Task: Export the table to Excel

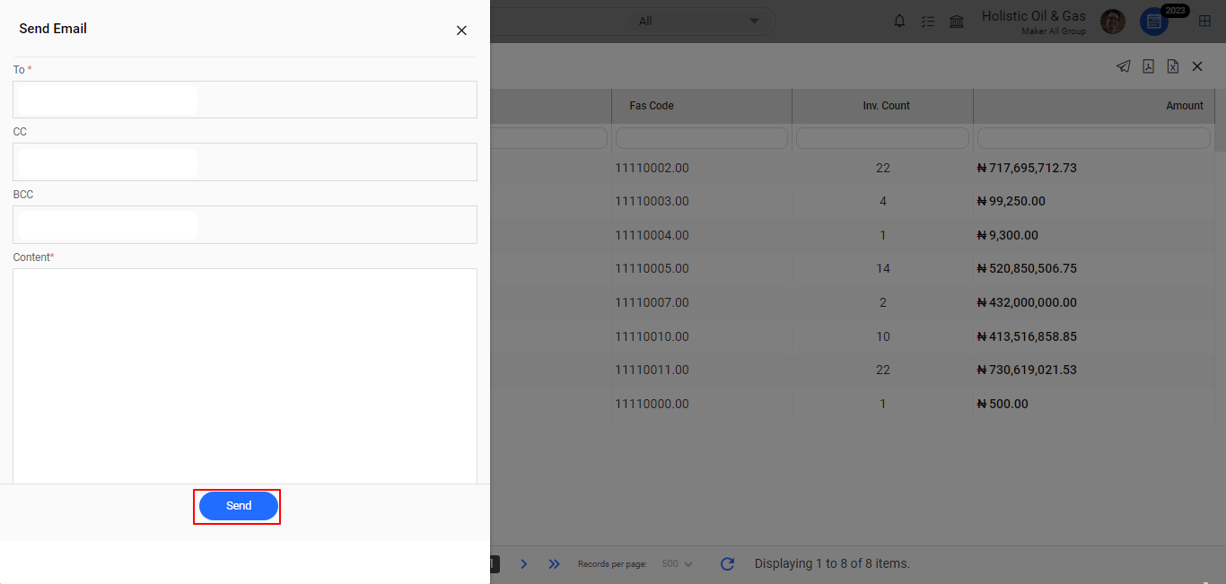Action: tap(1172, 66)
